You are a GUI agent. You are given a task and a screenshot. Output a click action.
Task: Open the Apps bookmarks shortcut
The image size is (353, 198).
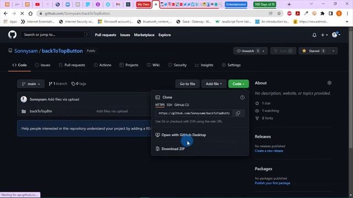10,21
